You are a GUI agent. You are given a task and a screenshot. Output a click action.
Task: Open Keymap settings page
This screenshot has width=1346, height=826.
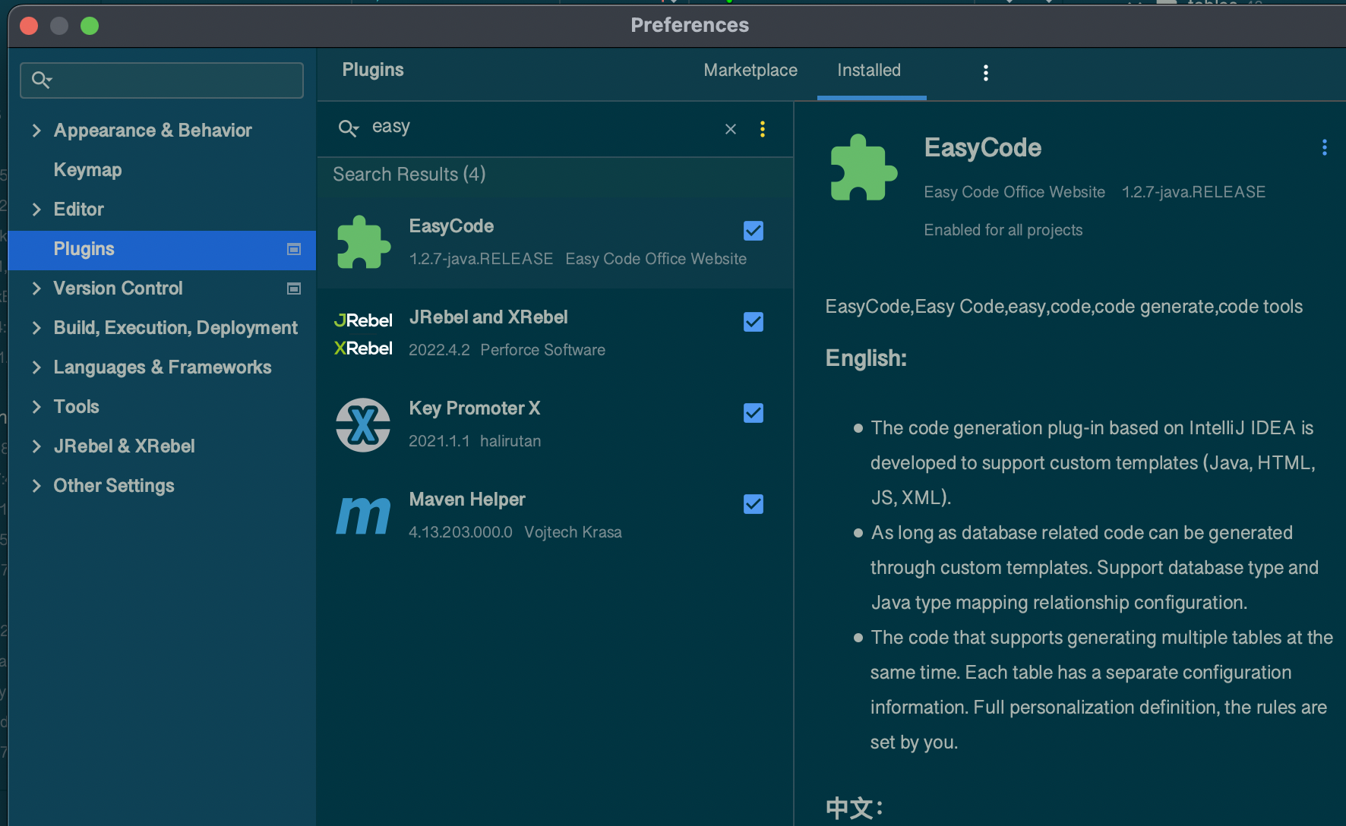pos(87,170)
